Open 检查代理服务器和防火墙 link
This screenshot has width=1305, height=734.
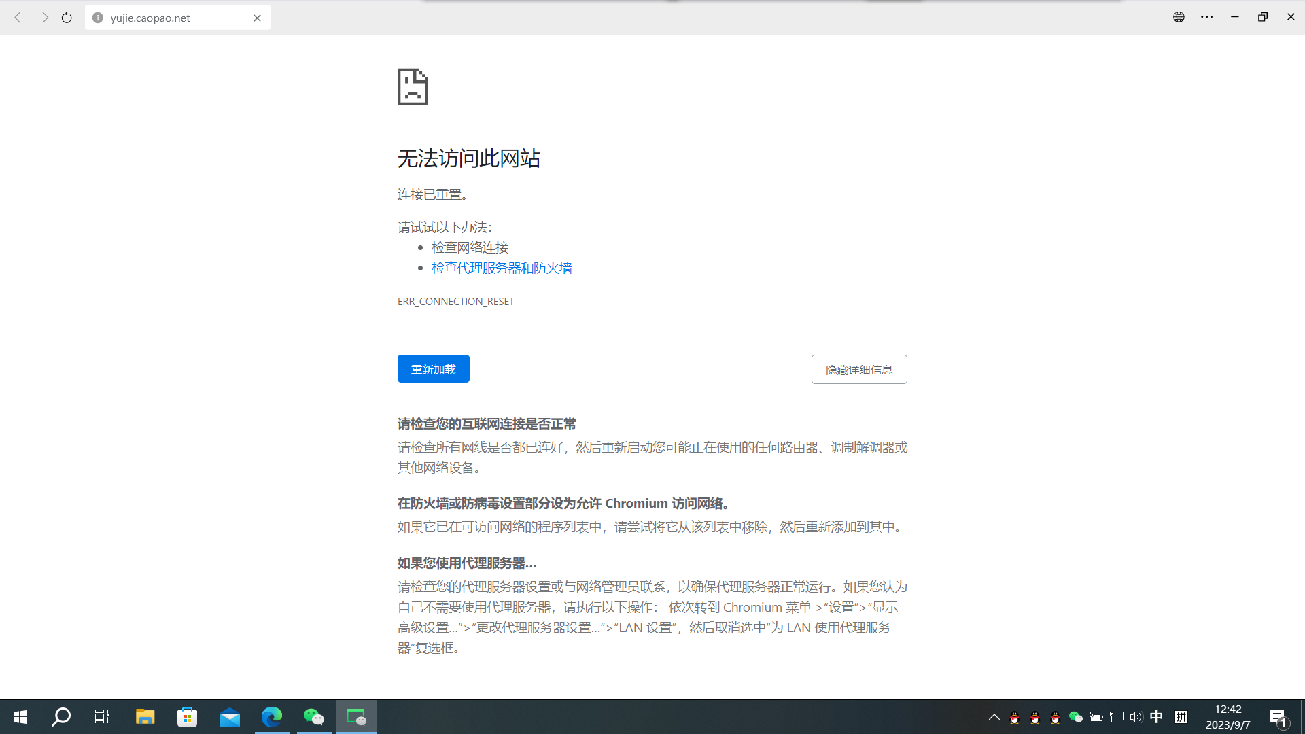pos(502,268)
